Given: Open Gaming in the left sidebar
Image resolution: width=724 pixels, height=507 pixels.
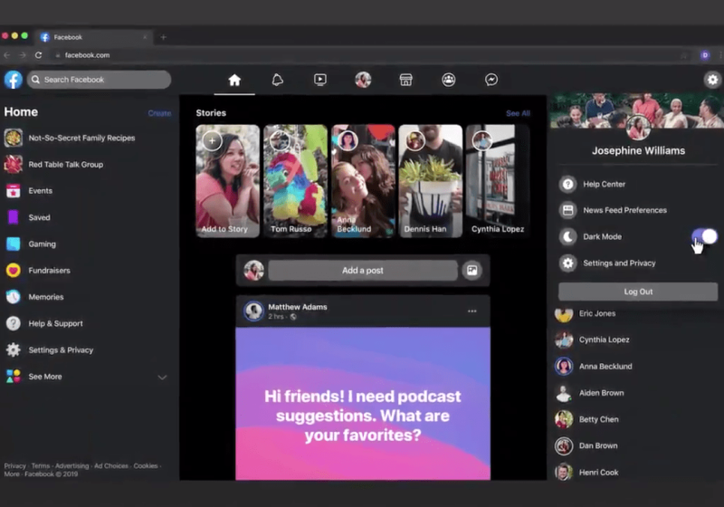Looking at the screenshot, I should pyautogui.click(x=42, y=244).
